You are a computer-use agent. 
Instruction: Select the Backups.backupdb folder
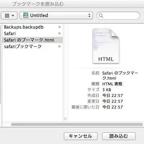32,27
